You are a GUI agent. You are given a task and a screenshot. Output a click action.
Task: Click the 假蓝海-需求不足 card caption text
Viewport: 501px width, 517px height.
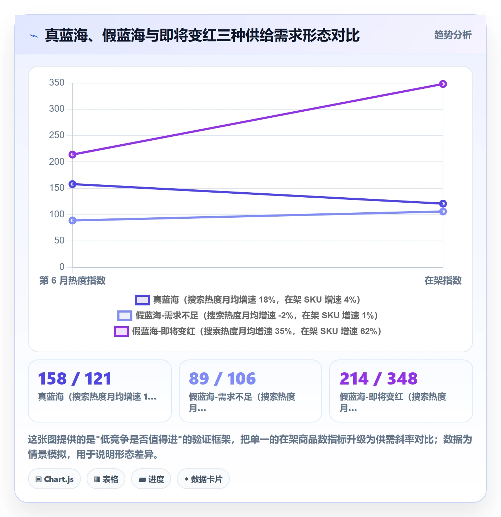(x=242, y=402)
